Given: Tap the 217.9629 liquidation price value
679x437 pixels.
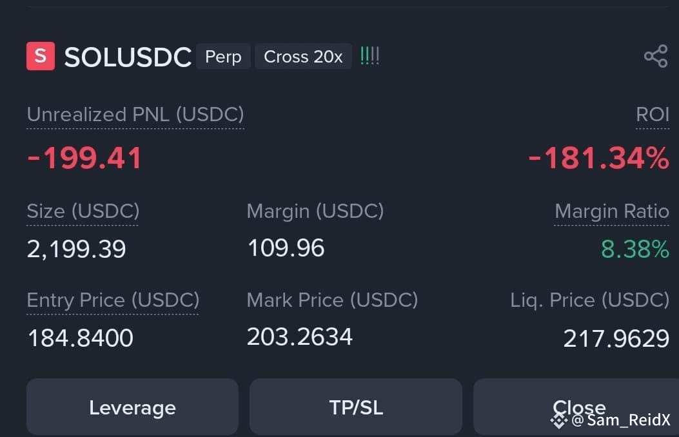Looking at the screenshot, I should [616, 338].
